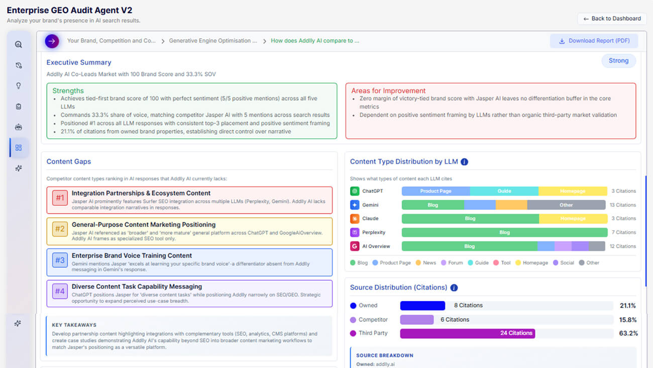This screenshot has width=653, height=368.
Task: Click the Homepage legend item
Action: tap(532, 263)
